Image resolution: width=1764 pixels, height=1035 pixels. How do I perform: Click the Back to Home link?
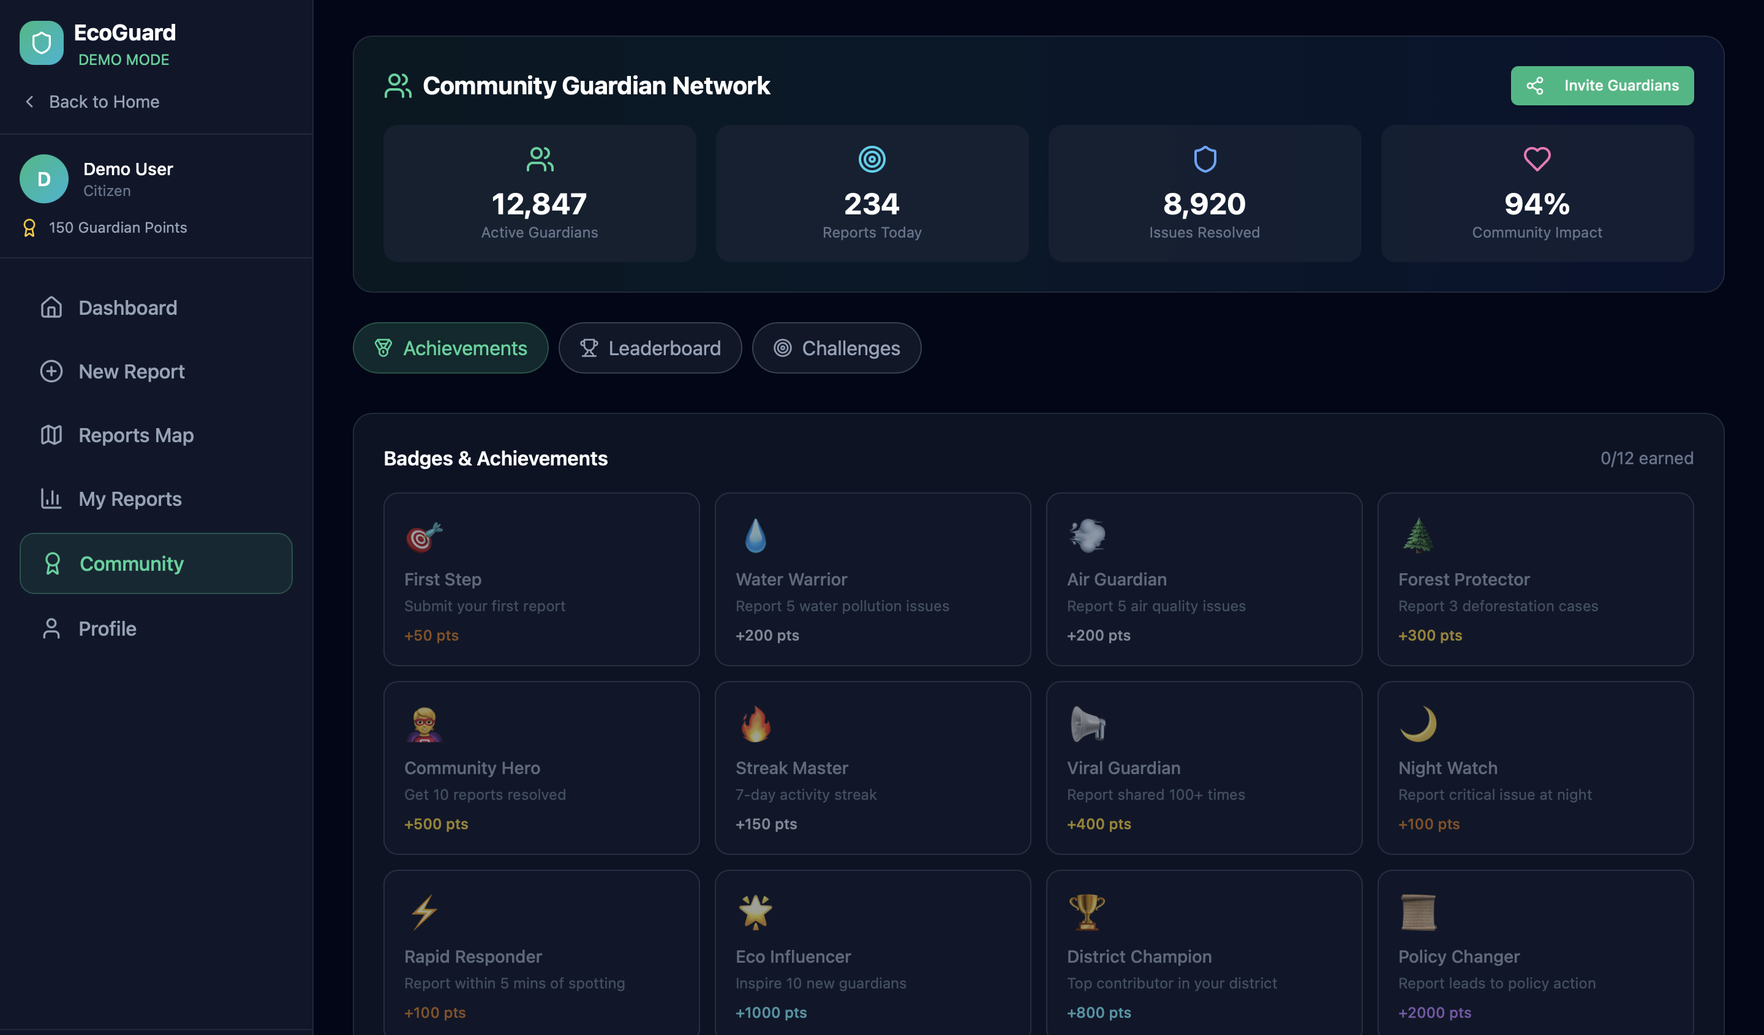point(104,102)
